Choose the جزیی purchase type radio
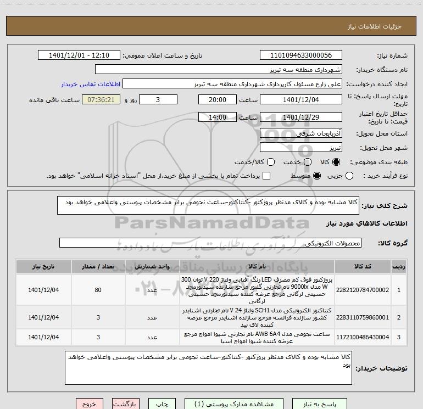 pyautogui.click(x=349, y=176)
